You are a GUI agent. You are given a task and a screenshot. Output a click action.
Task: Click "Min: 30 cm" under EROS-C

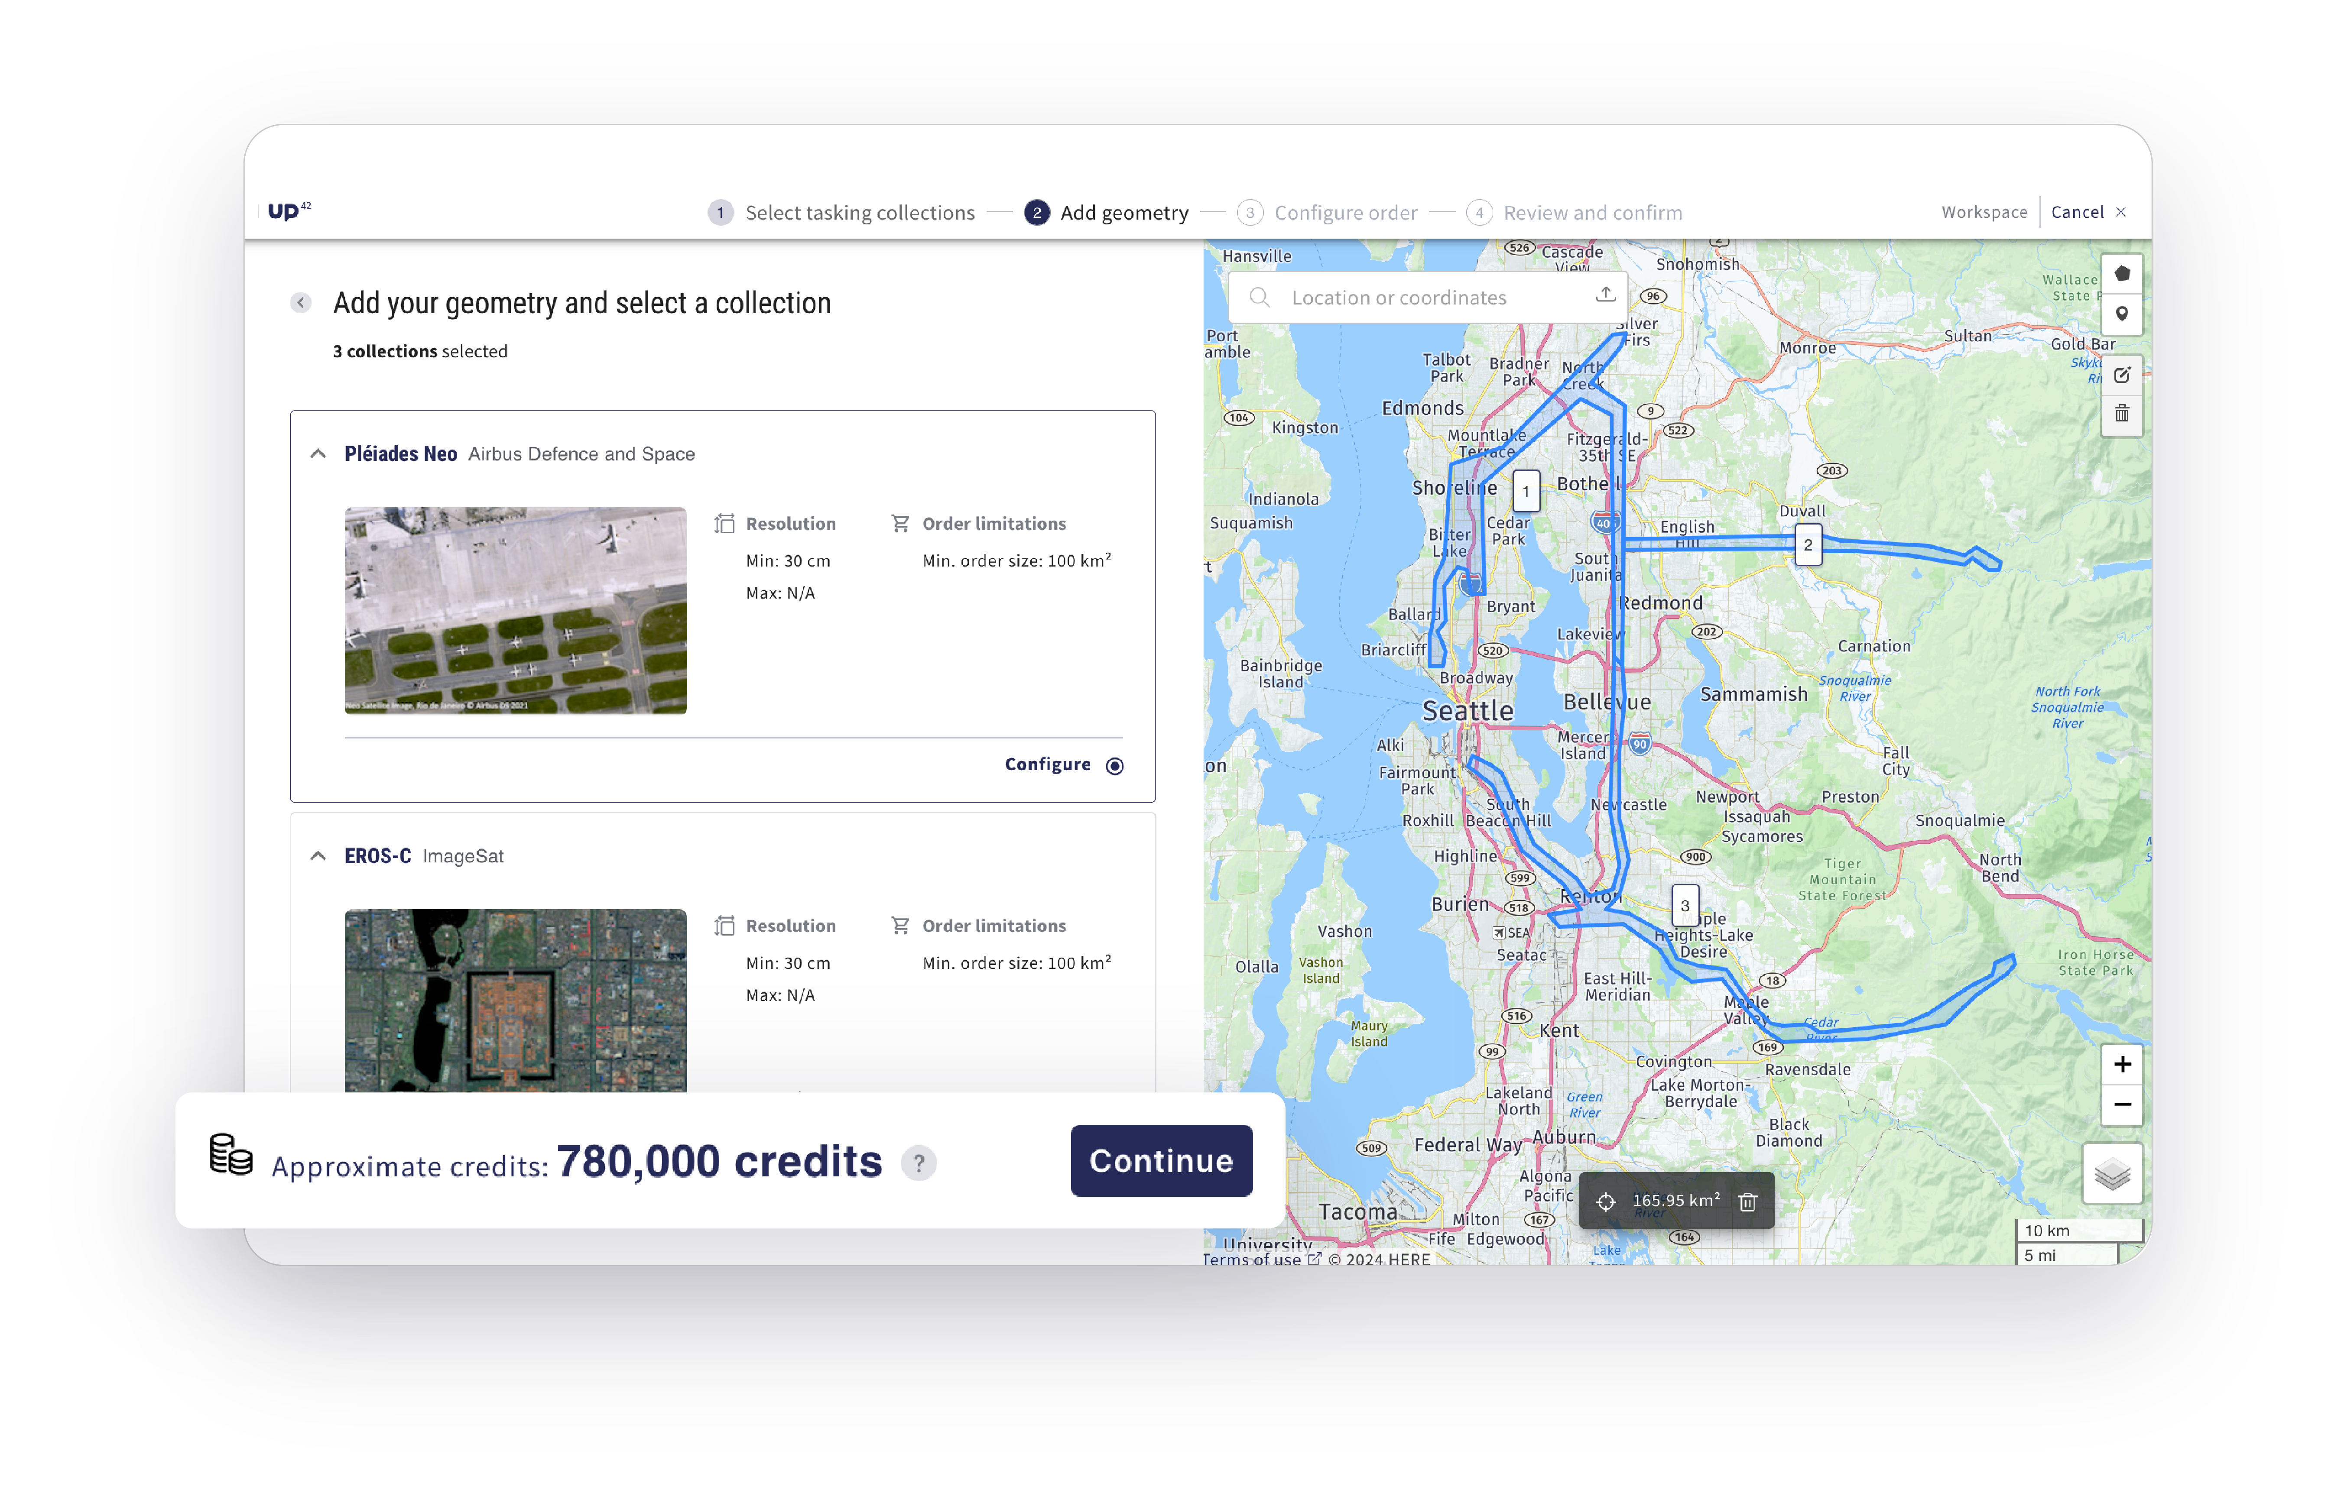[787, 963]
